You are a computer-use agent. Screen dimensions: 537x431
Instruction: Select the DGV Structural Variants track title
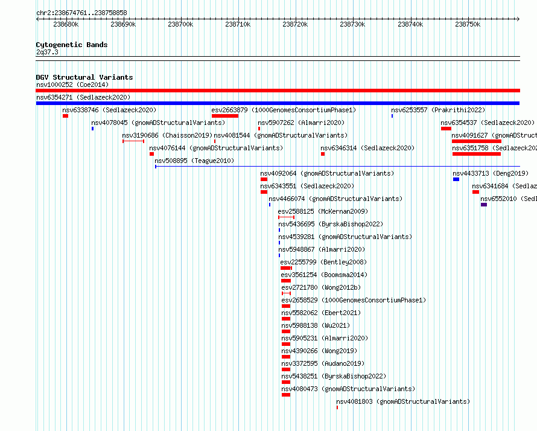(84, 77)
